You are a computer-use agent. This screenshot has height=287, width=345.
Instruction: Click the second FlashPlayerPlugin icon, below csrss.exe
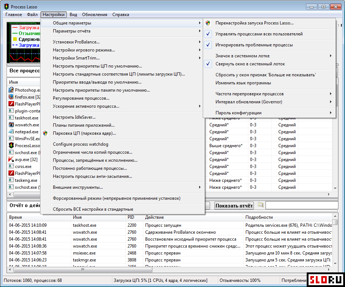click(x=11, y=173)
